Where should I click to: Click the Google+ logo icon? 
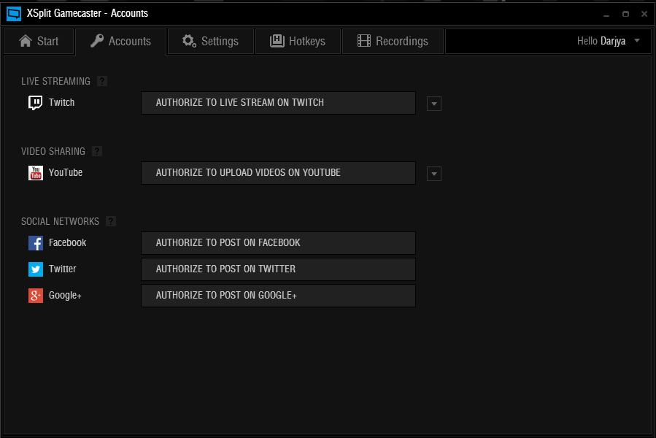[36, 296]
